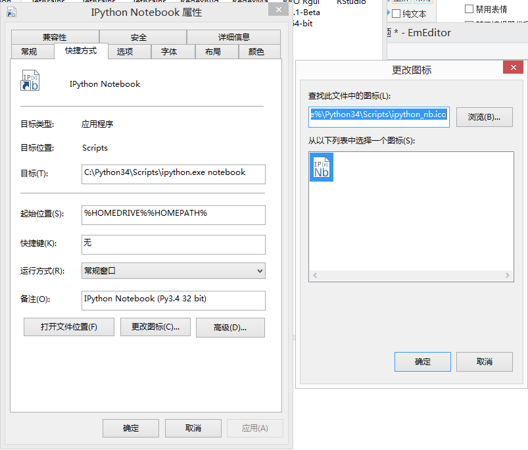The width and height of the screenshot is (528, 450).
Task: Click the IPython Notebook shortcut icon in properties
Action: click(x=30, y=80)
